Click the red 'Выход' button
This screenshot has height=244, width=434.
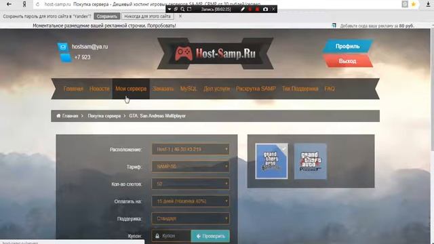coord(348,61)
